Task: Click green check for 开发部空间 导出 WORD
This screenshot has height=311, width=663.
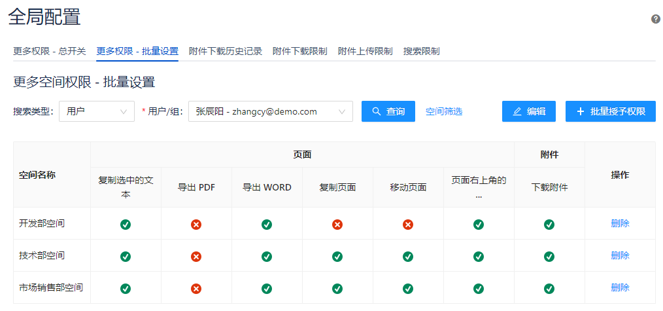Action: click(x=267, y=224)
